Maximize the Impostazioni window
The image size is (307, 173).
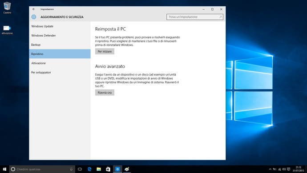point(212,9)
